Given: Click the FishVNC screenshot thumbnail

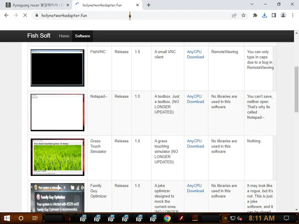Looking at the screenshot, I should click(58, 68).
